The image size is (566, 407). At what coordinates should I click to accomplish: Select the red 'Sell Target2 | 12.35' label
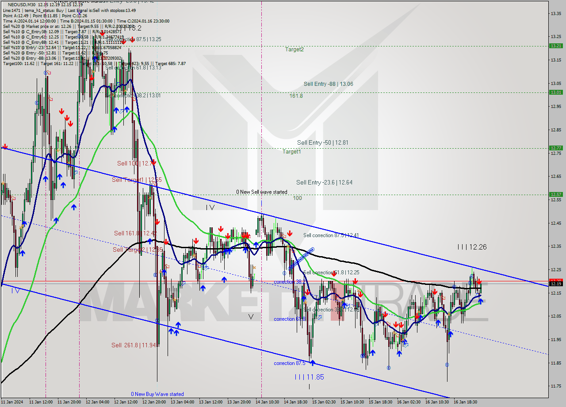point(138,250)
